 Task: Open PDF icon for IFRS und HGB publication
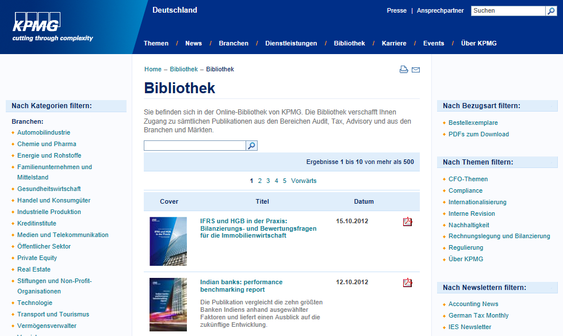(x=408, y=222)
